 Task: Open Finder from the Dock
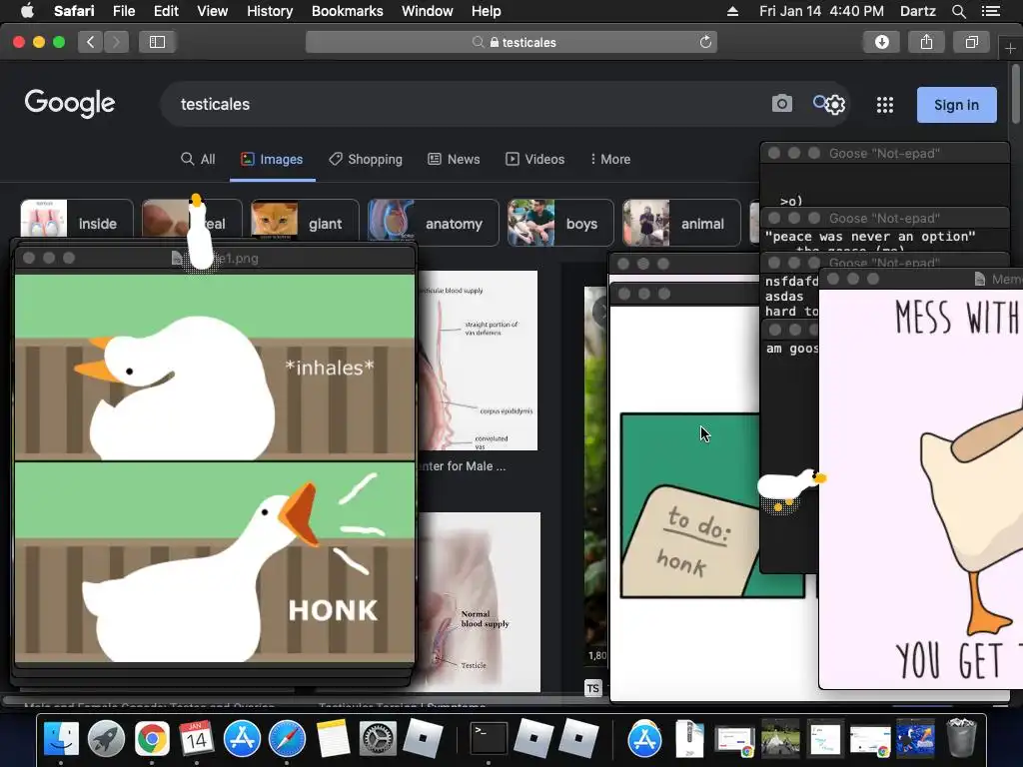click(x=61, y=739)
